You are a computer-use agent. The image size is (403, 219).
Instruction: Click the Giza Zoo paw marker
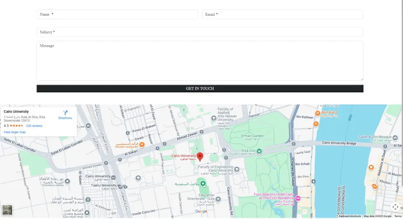click(x=259, y=151)
